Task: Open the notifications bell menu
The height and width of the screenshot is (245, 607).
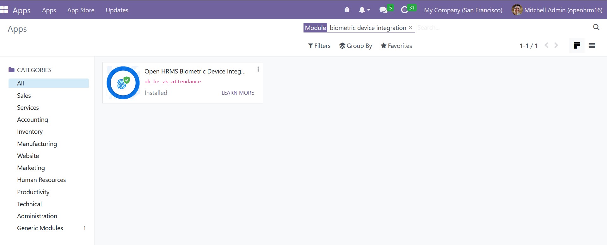Action: click(364, 10)
